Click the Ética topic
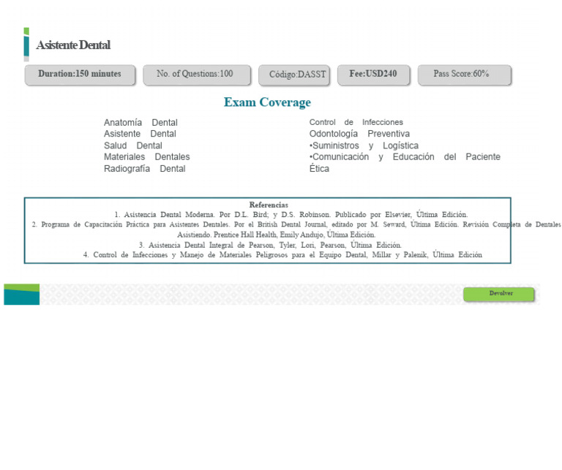The width and height of the screenshot is (562, 470). pos(319,168)
